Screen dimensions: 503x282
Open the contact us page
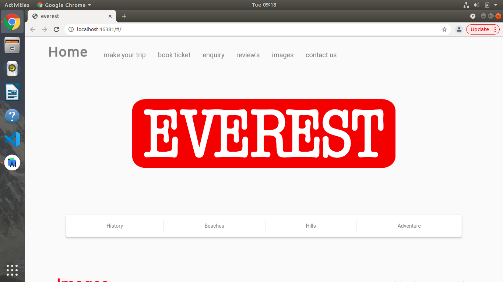pos(321,55)
